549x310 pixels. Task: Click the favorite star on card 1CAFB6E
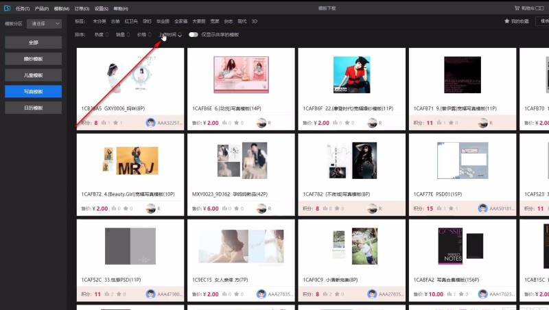click(x=236, y=123)
